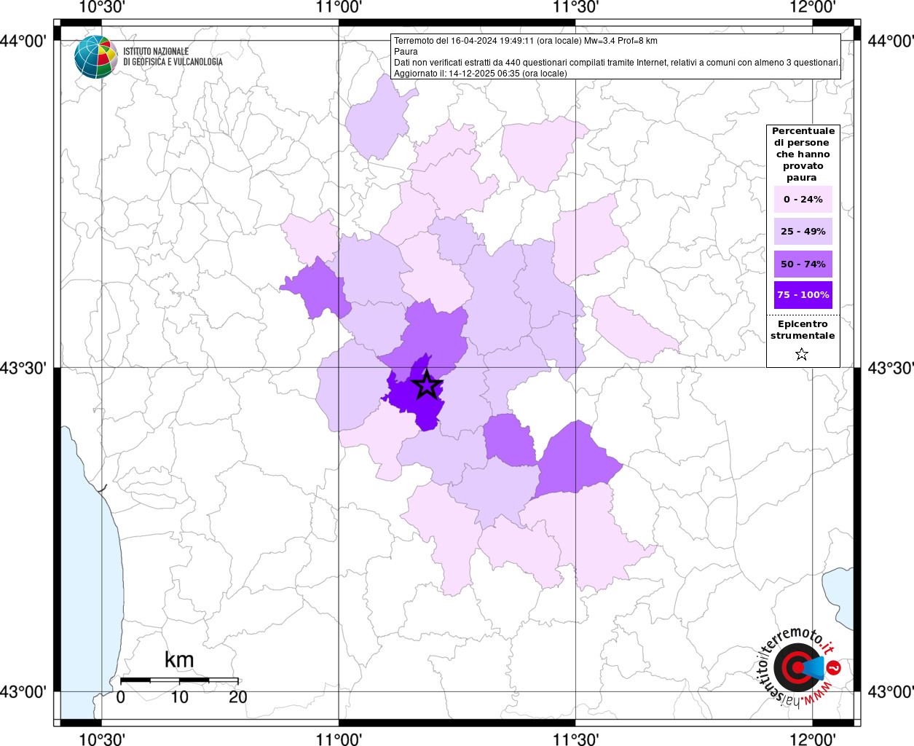Click the 'Aggiornato il: 14-12-2025' line
This screenshot has width=914, height=746.
[480, 74]
